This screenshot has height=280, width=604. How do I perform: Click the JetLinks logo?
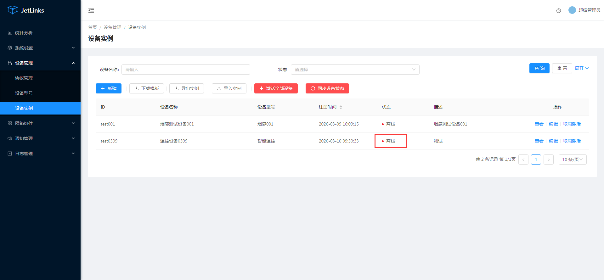coord(26,10)
